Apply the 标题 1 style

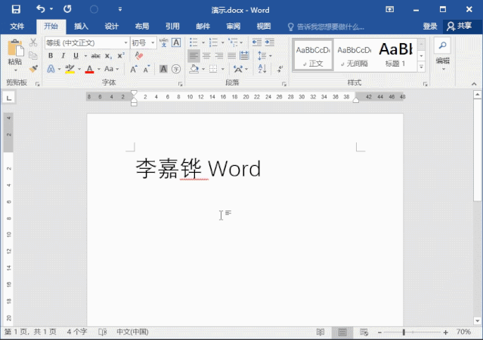coord(395,55)
